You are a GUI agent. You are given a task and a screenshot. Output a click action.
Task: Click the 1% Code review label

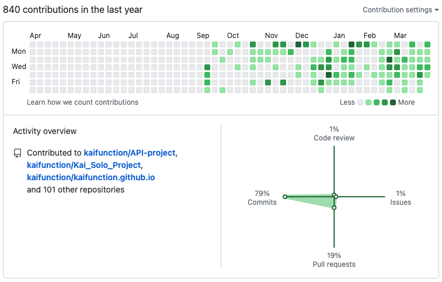334,133
